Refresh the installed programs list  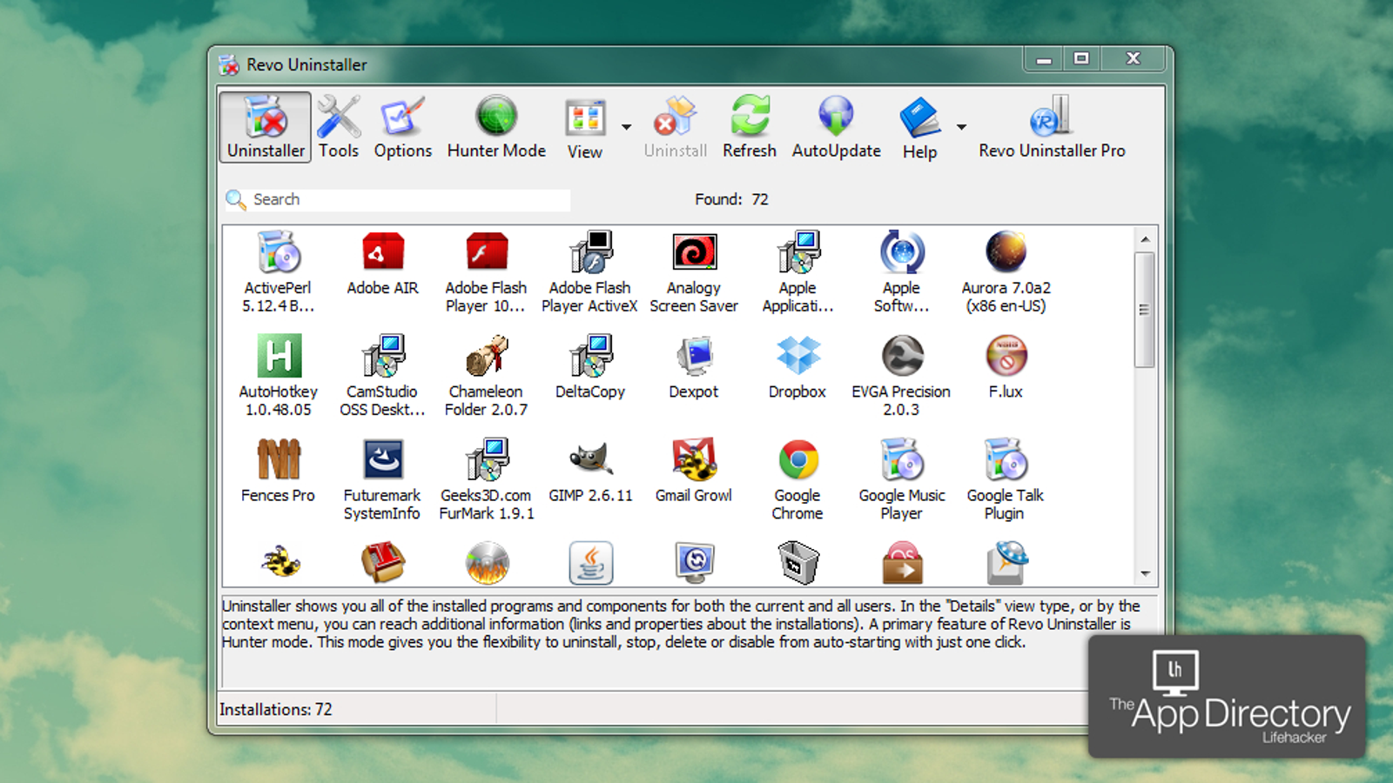(749, 127)
